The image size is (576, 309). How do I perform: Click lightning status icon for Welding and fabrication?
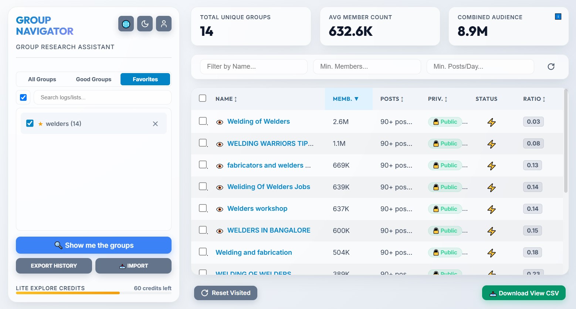coord(491,253)
